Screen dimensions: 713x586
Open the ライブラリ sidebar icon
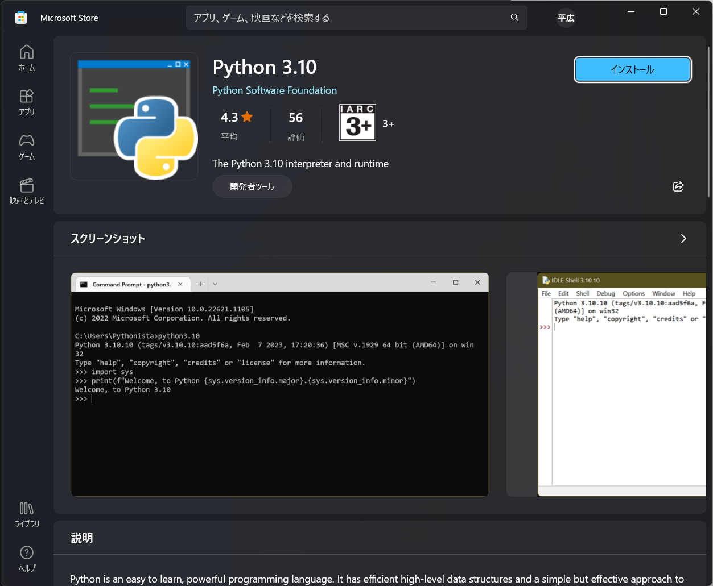(x=26, y=513)
